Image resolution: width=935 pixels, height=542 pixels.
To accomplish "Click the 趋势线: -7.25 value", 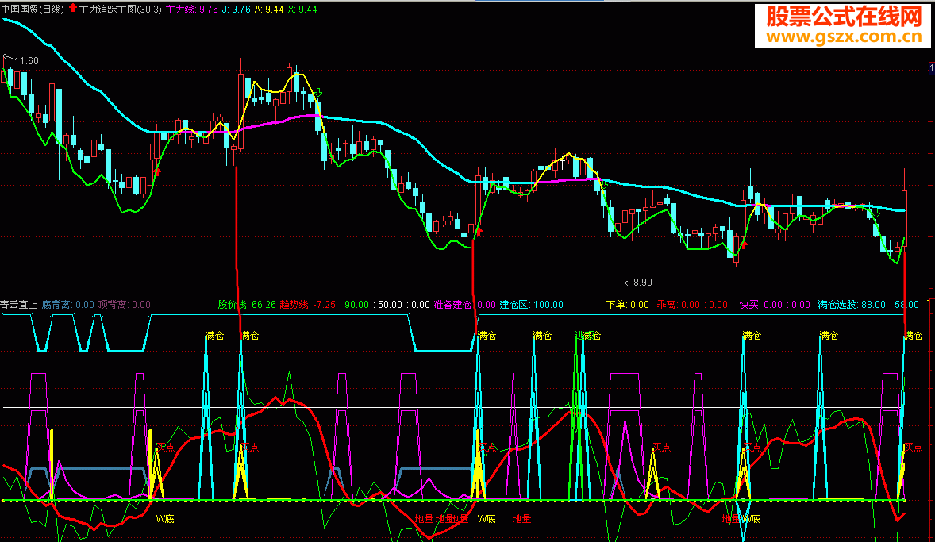I will pyautogui.click(x=308, y=305).
